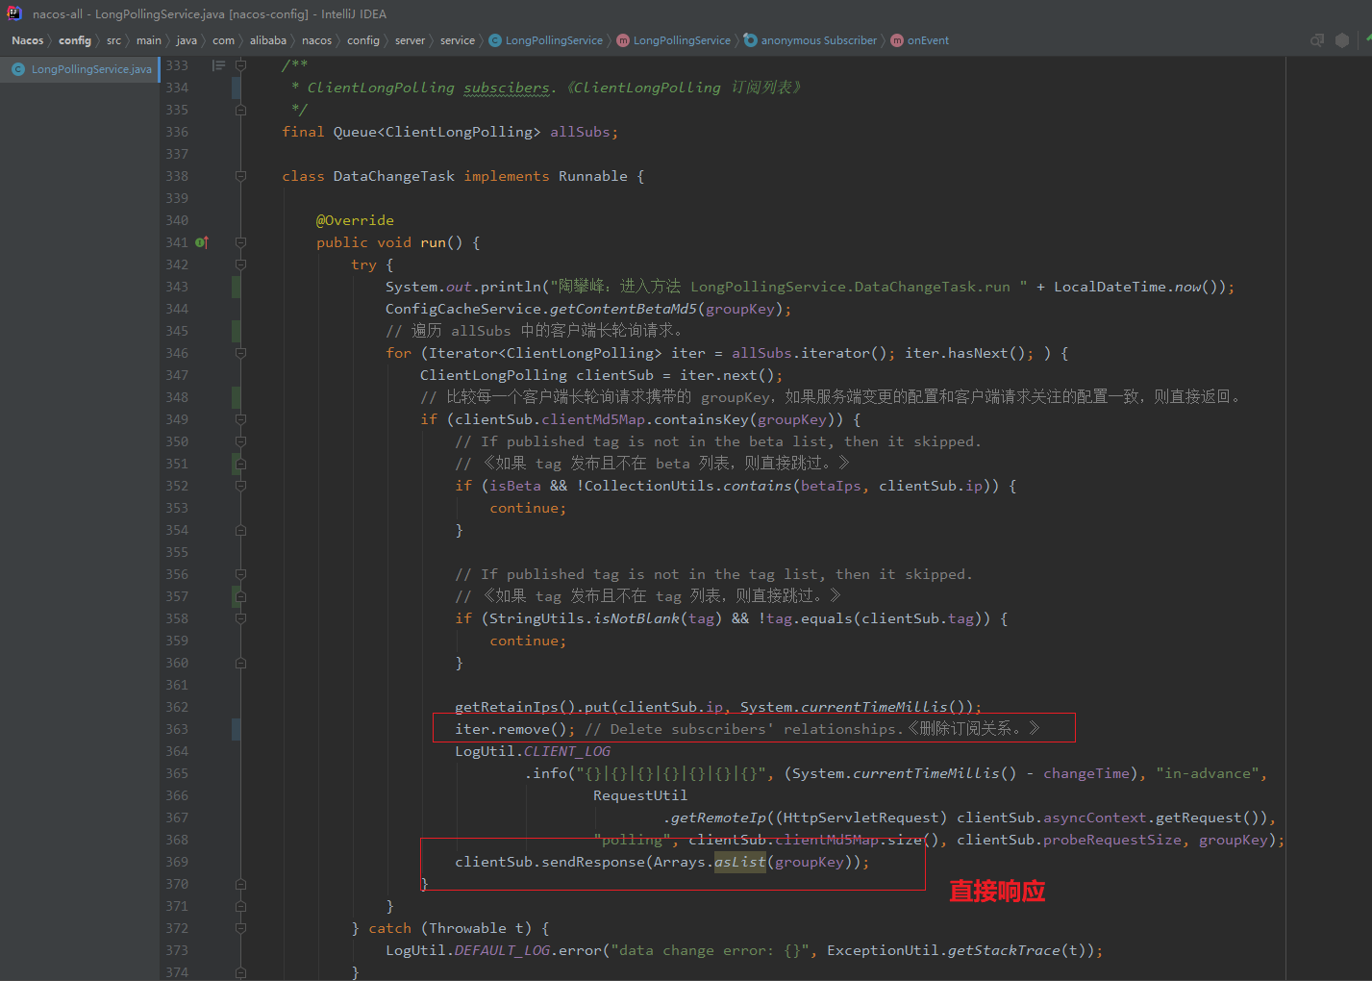The width and height of the screenshot is (1372, 981).
Task: Click the blue change marker beside line 334
Action: [236, 88]
